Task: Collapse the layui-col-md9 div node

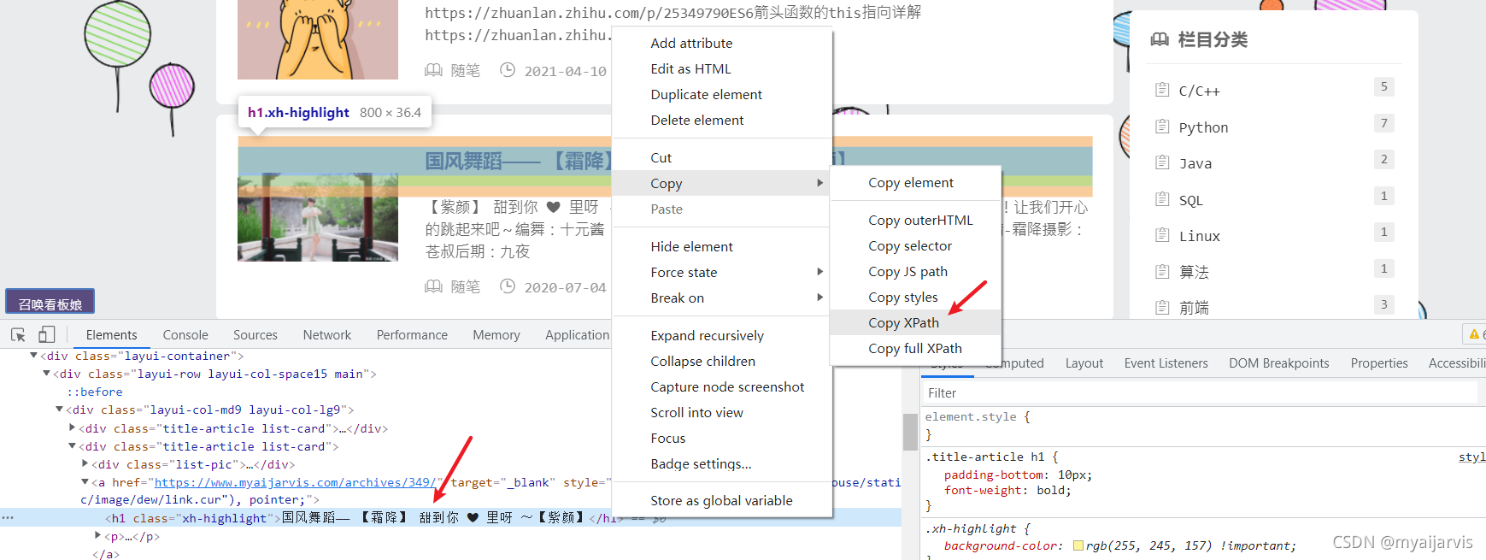Action: pos(59,410)
